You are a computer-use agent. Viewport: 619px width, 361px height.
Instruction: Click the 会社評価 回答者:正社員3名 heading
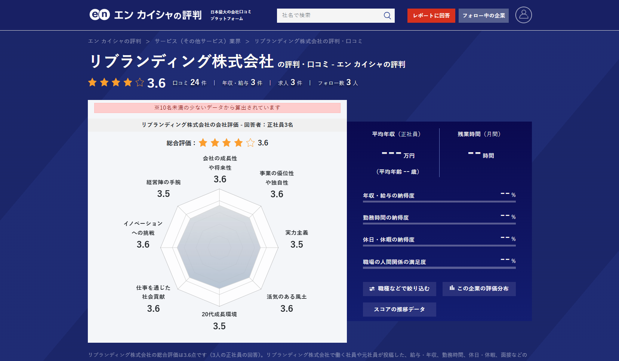pos(217,125)
